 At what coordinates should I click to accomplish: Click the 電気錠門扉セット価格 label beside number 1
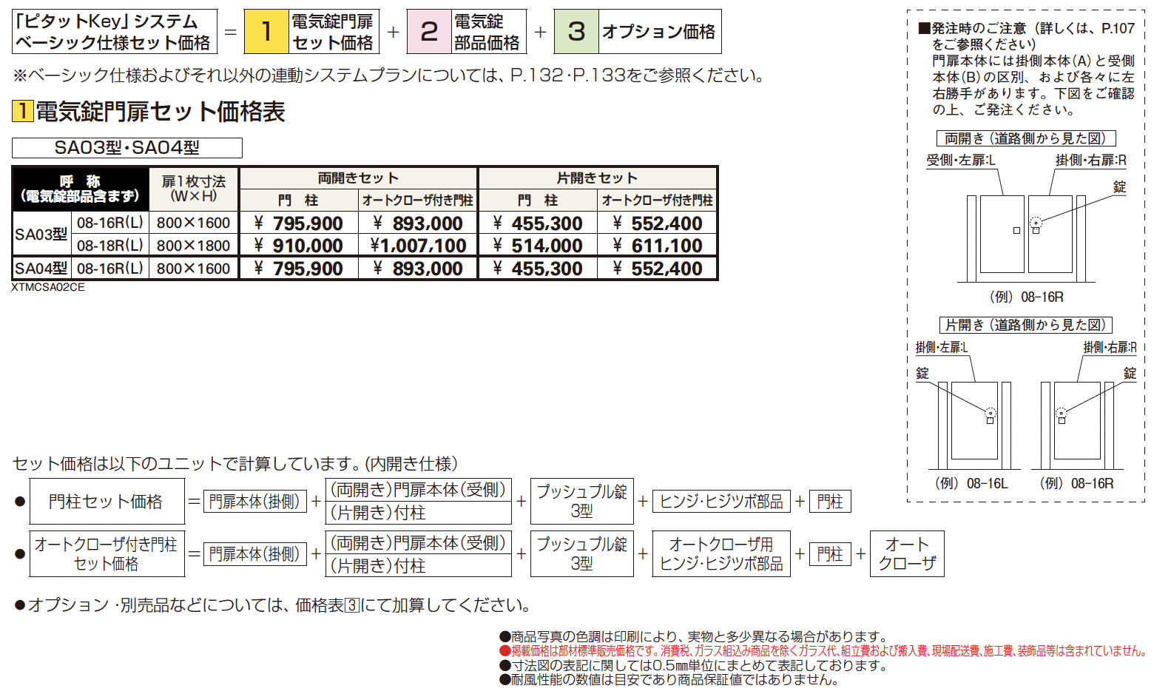tap(333, 32)
